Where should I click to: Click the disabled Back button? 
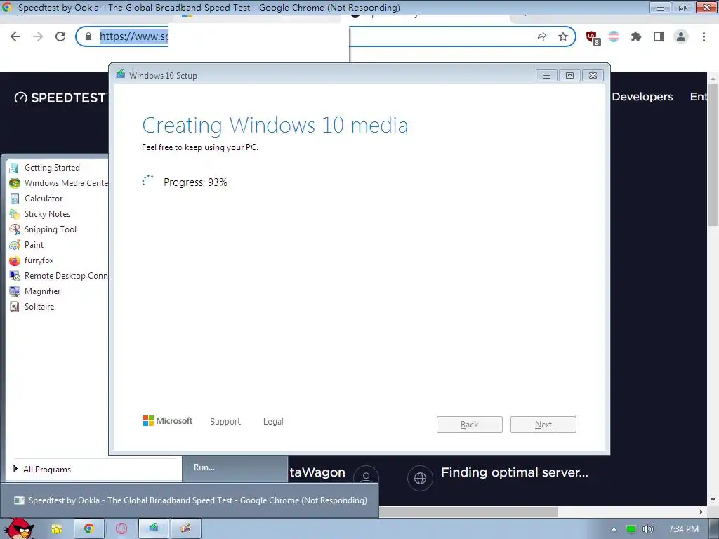point(470,425)
